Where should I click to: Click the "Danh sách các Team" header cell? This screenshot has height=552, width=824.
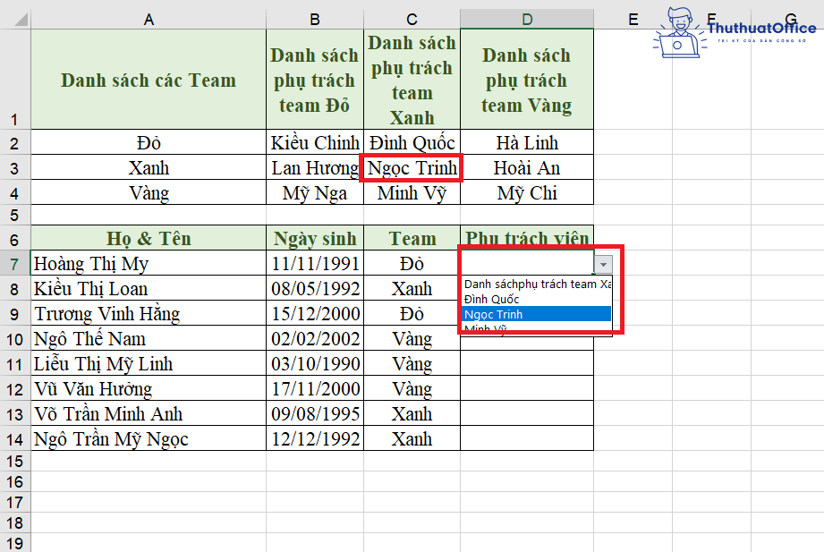click(x=148, y=79)
